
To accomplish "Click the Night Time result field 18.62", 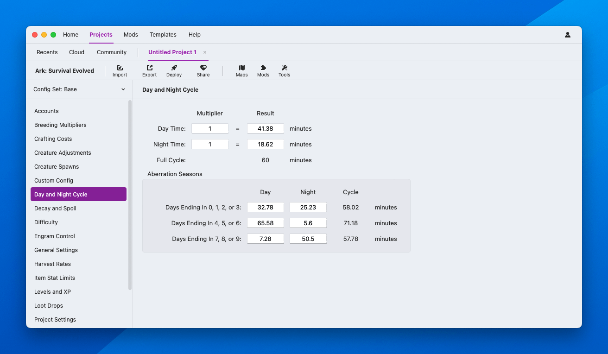I will click(266, 145).
